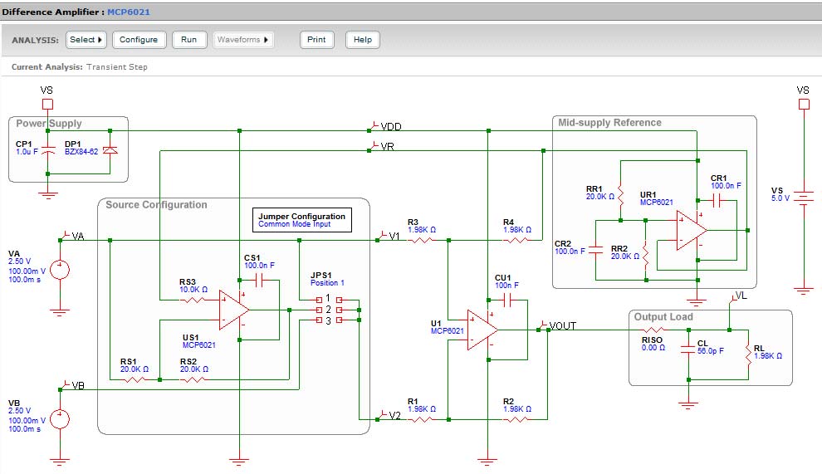Click the VA voltage source symbol
This screenshot has height=474, width=822.
point(59,270)
